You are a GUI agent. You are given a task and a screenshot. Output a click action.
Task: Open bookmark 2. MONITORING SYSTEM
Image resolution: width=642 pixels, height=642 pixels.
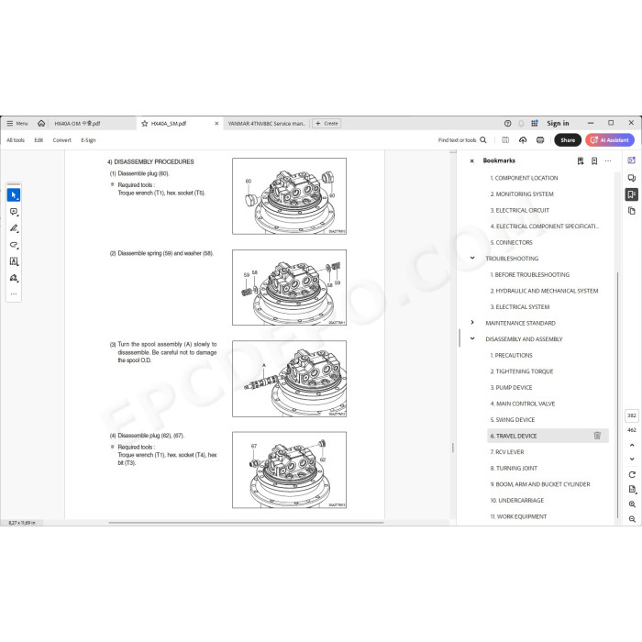coord(522,194)
